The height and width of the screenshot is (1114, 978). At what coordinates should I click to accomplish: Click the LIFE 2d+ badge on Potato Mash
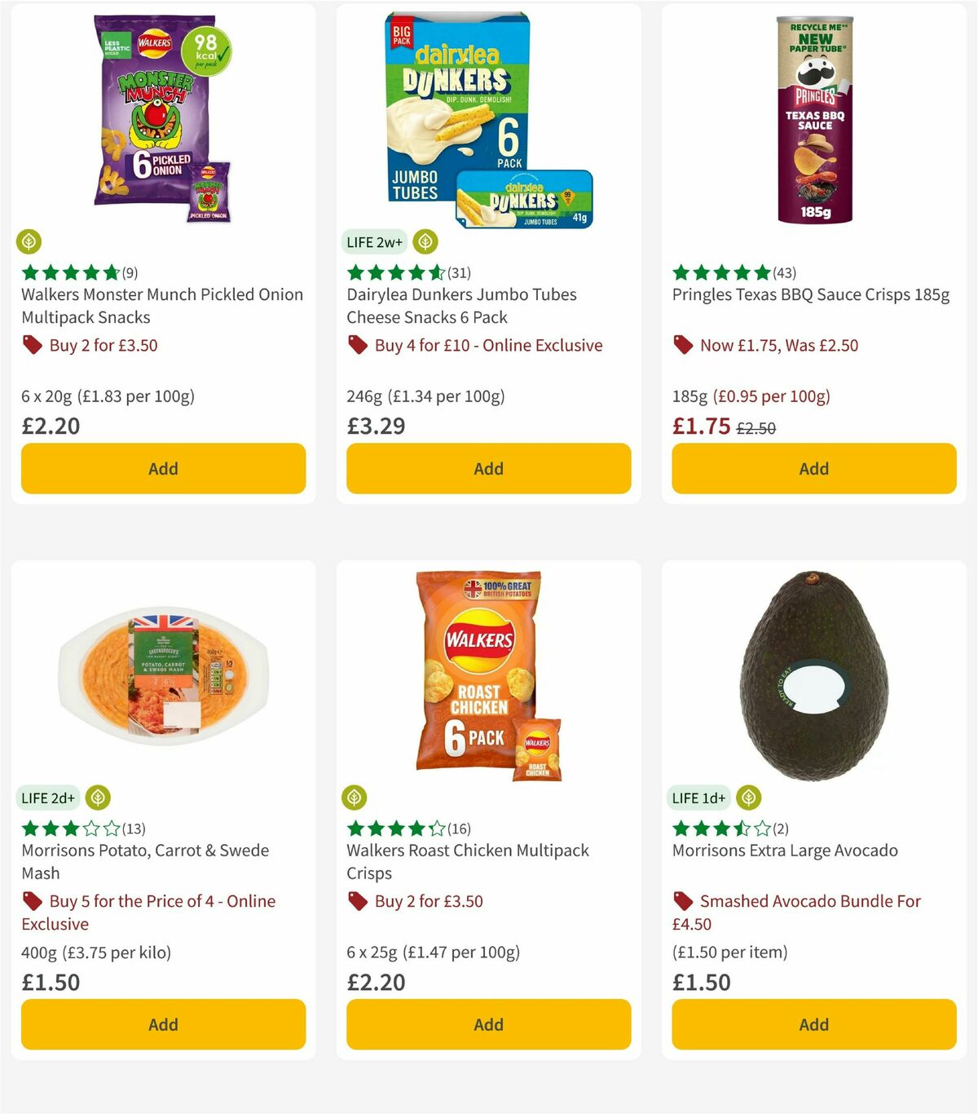[x=48, y=798]
